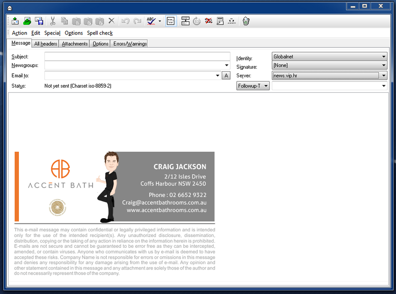396x294 pixels.
Task: Click the green send-later outbox icon
Action: click(x=27, y=21)
